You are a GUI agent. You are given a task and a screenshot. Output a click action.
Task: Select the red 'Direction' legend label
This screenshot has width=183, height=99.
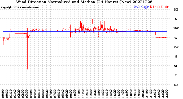pos(160,7)
